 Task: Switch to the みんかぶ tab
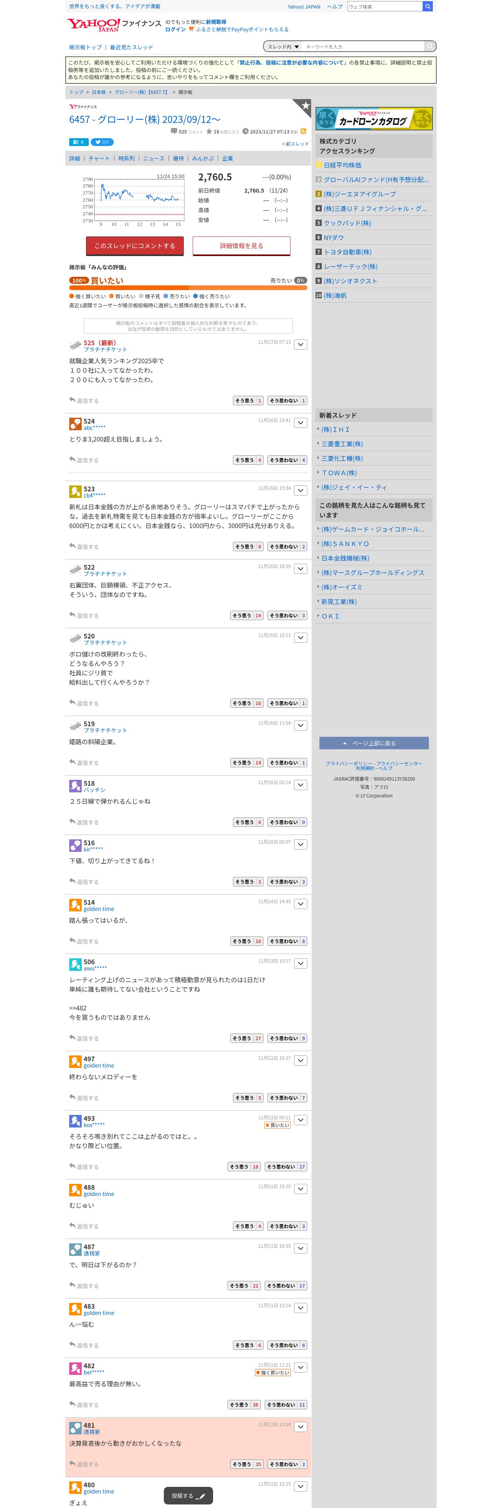click(x=203, y=158)
